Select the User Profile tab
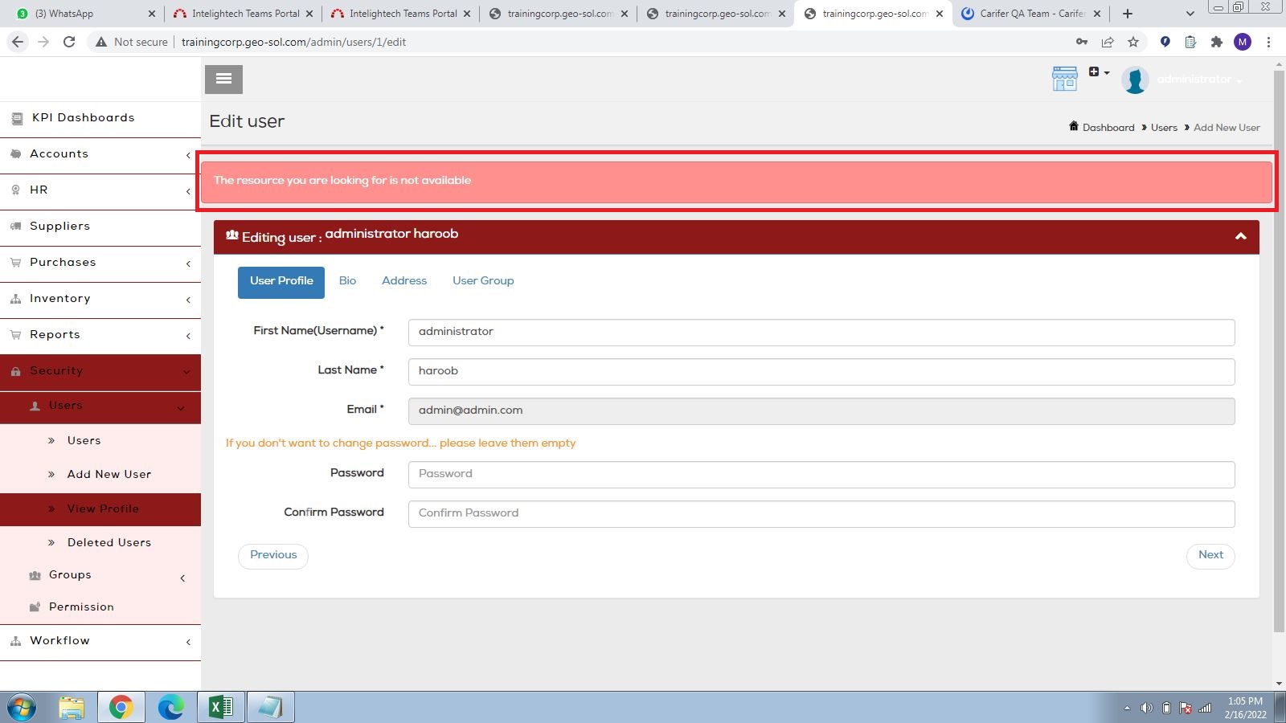1286x723 pixels. pyautogui.click(x=281, y=282)
